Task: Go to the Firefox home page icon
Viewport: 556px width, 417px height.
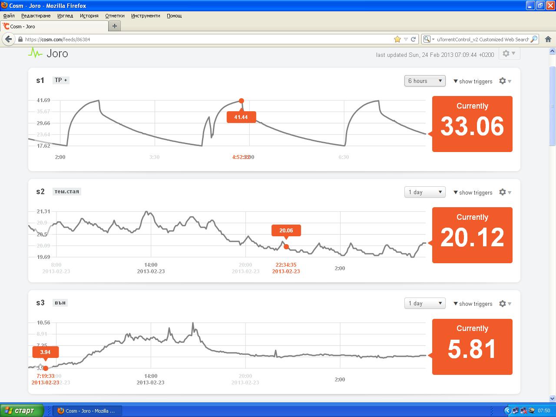Action: pos(548,39)
